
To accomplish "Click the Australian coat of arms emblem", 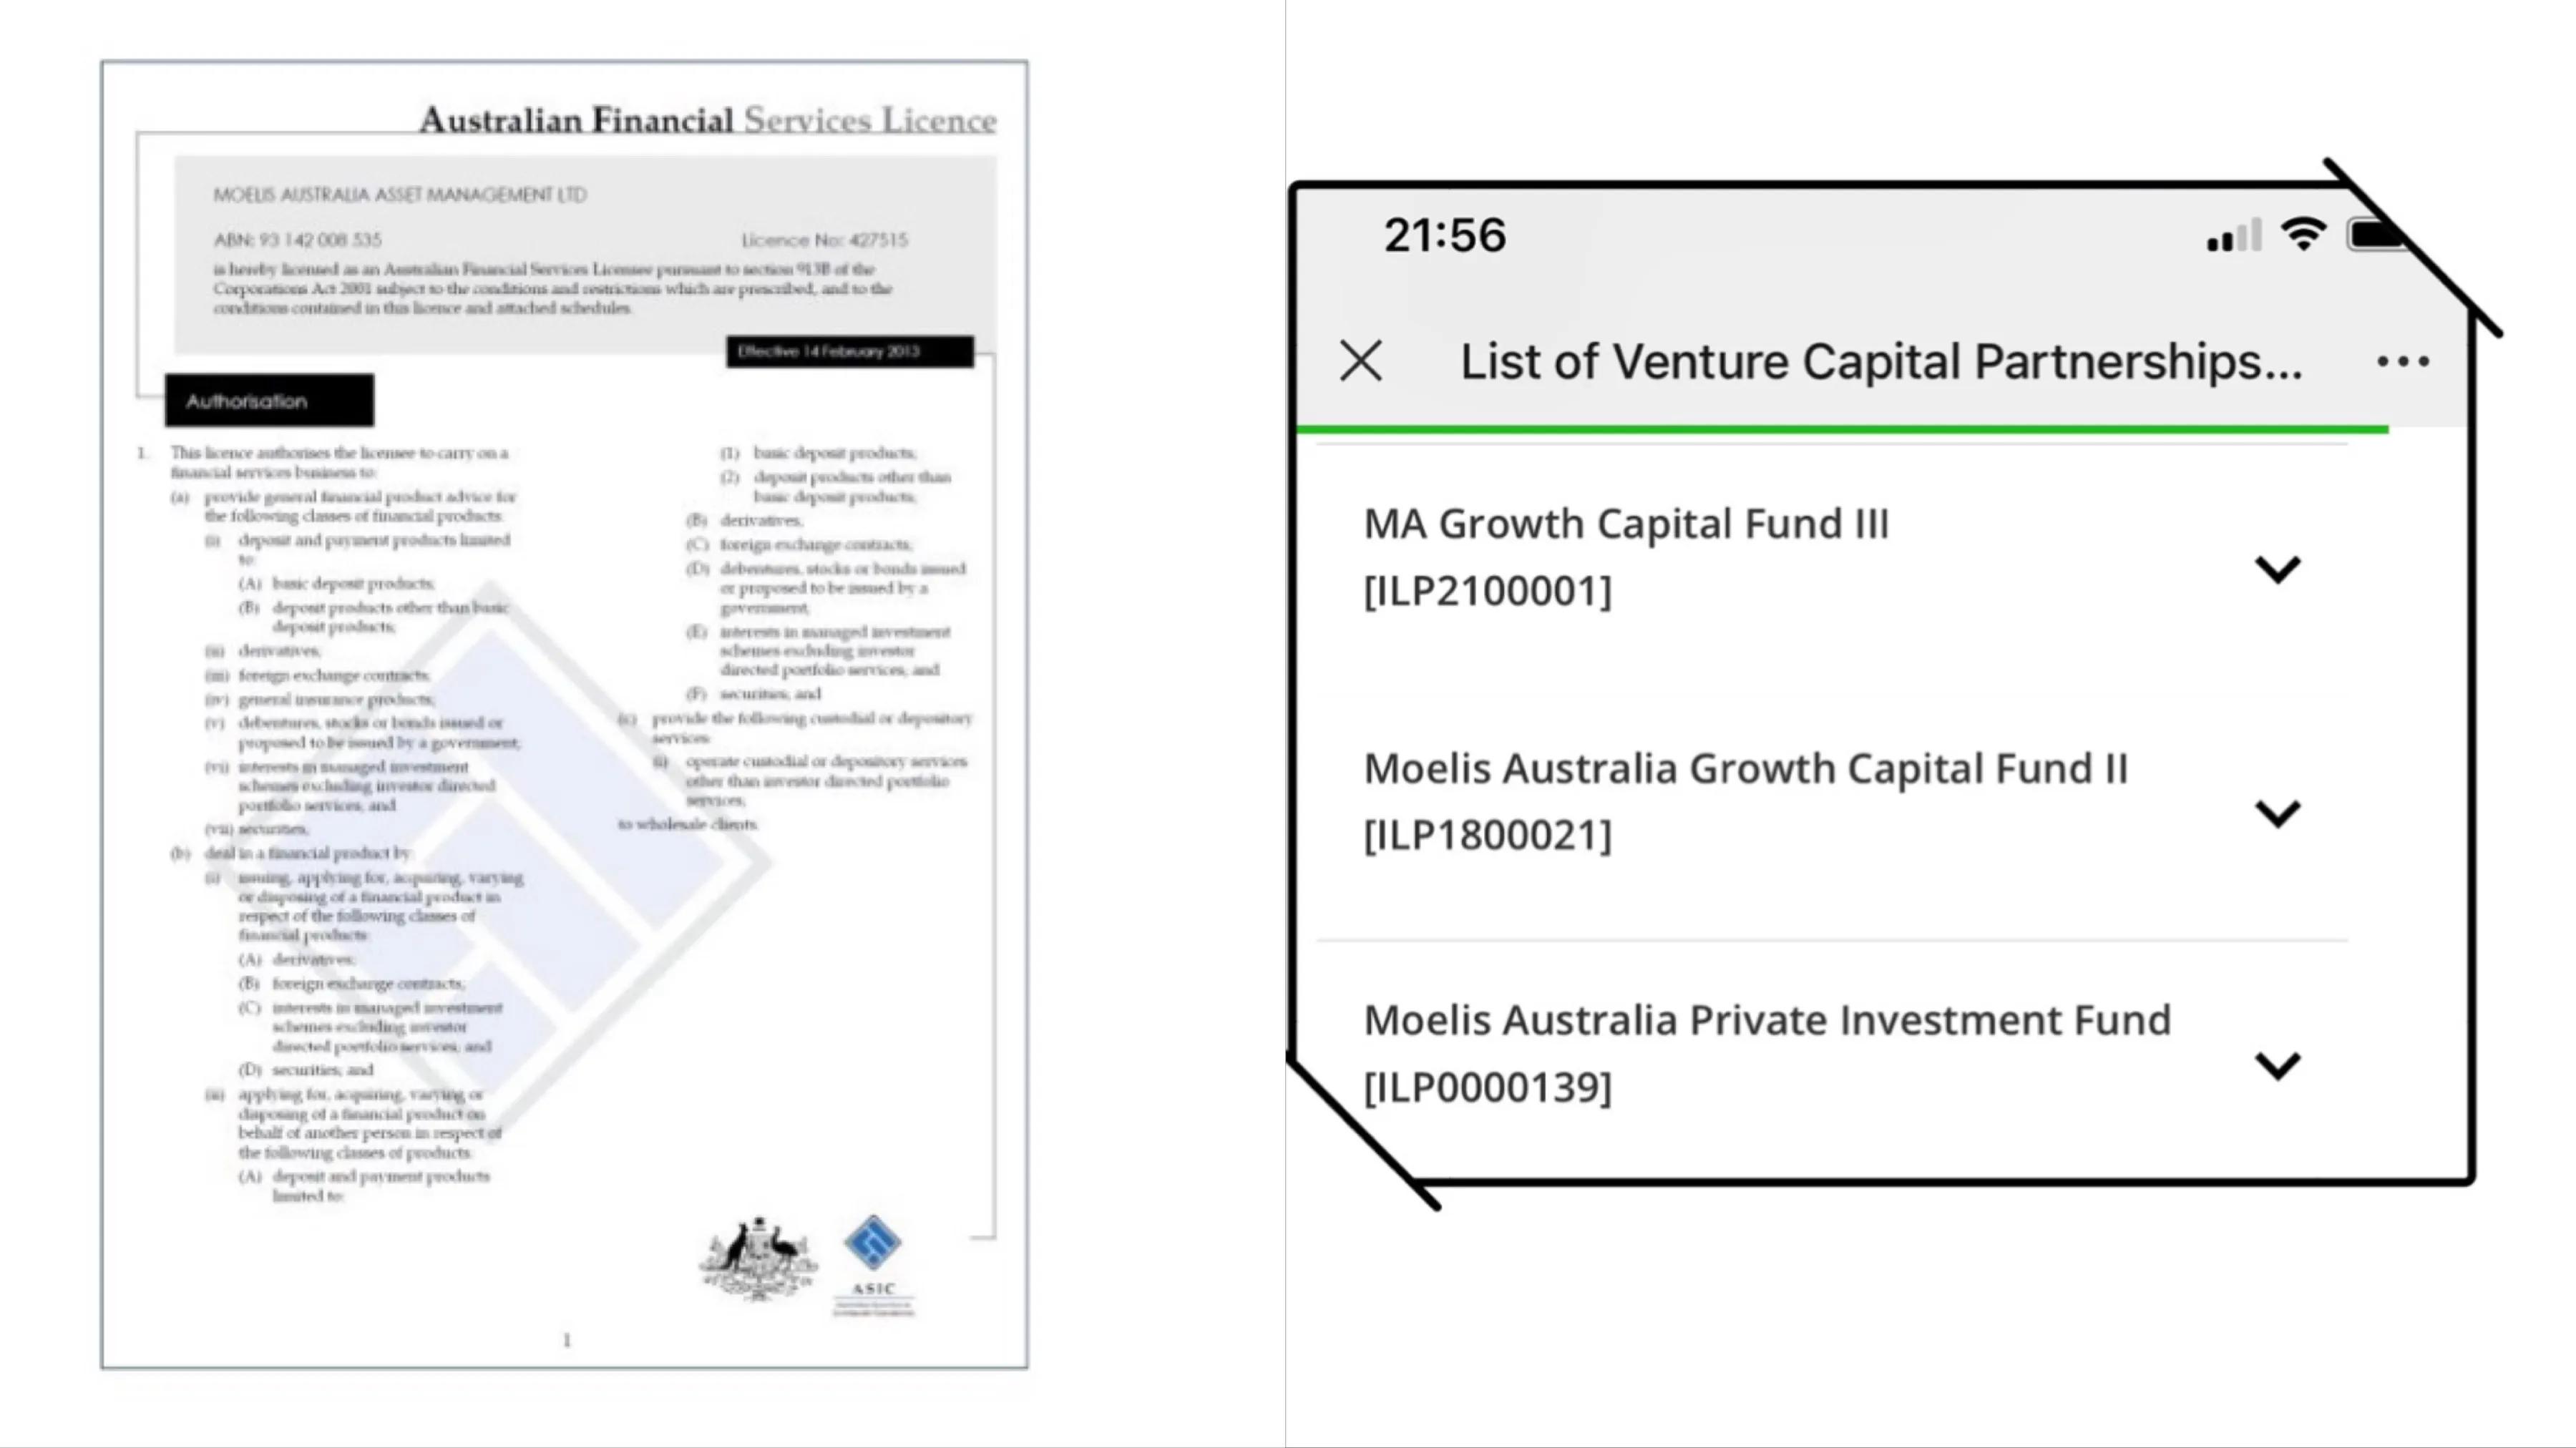I will coord(758,1259).
